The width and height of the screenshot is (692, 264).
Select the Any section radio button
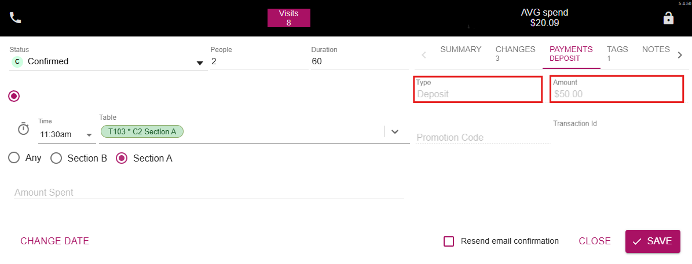coord(14,158)
